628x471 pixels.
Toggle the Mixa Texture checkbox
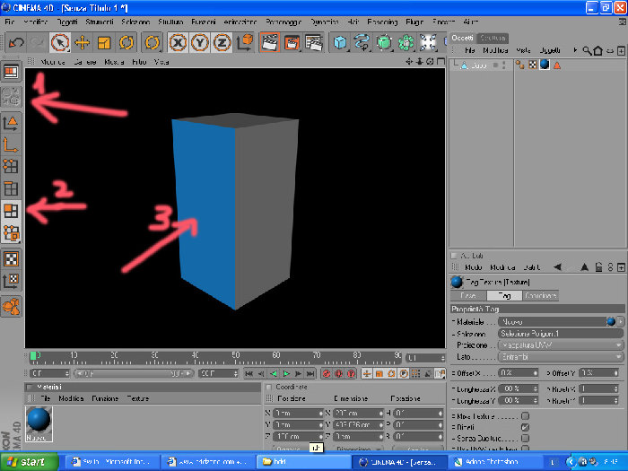click(525, 416)
